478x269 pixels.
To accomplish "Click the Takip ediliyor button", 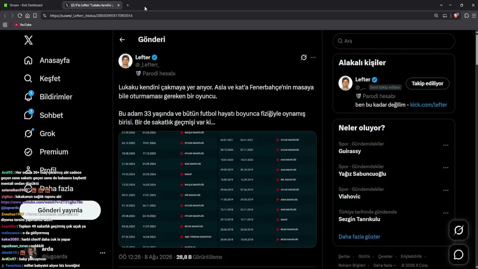I will (427, 83).
